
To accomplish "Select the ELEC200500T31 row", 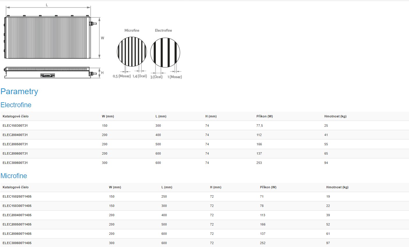I will click(x=15, y=144).
